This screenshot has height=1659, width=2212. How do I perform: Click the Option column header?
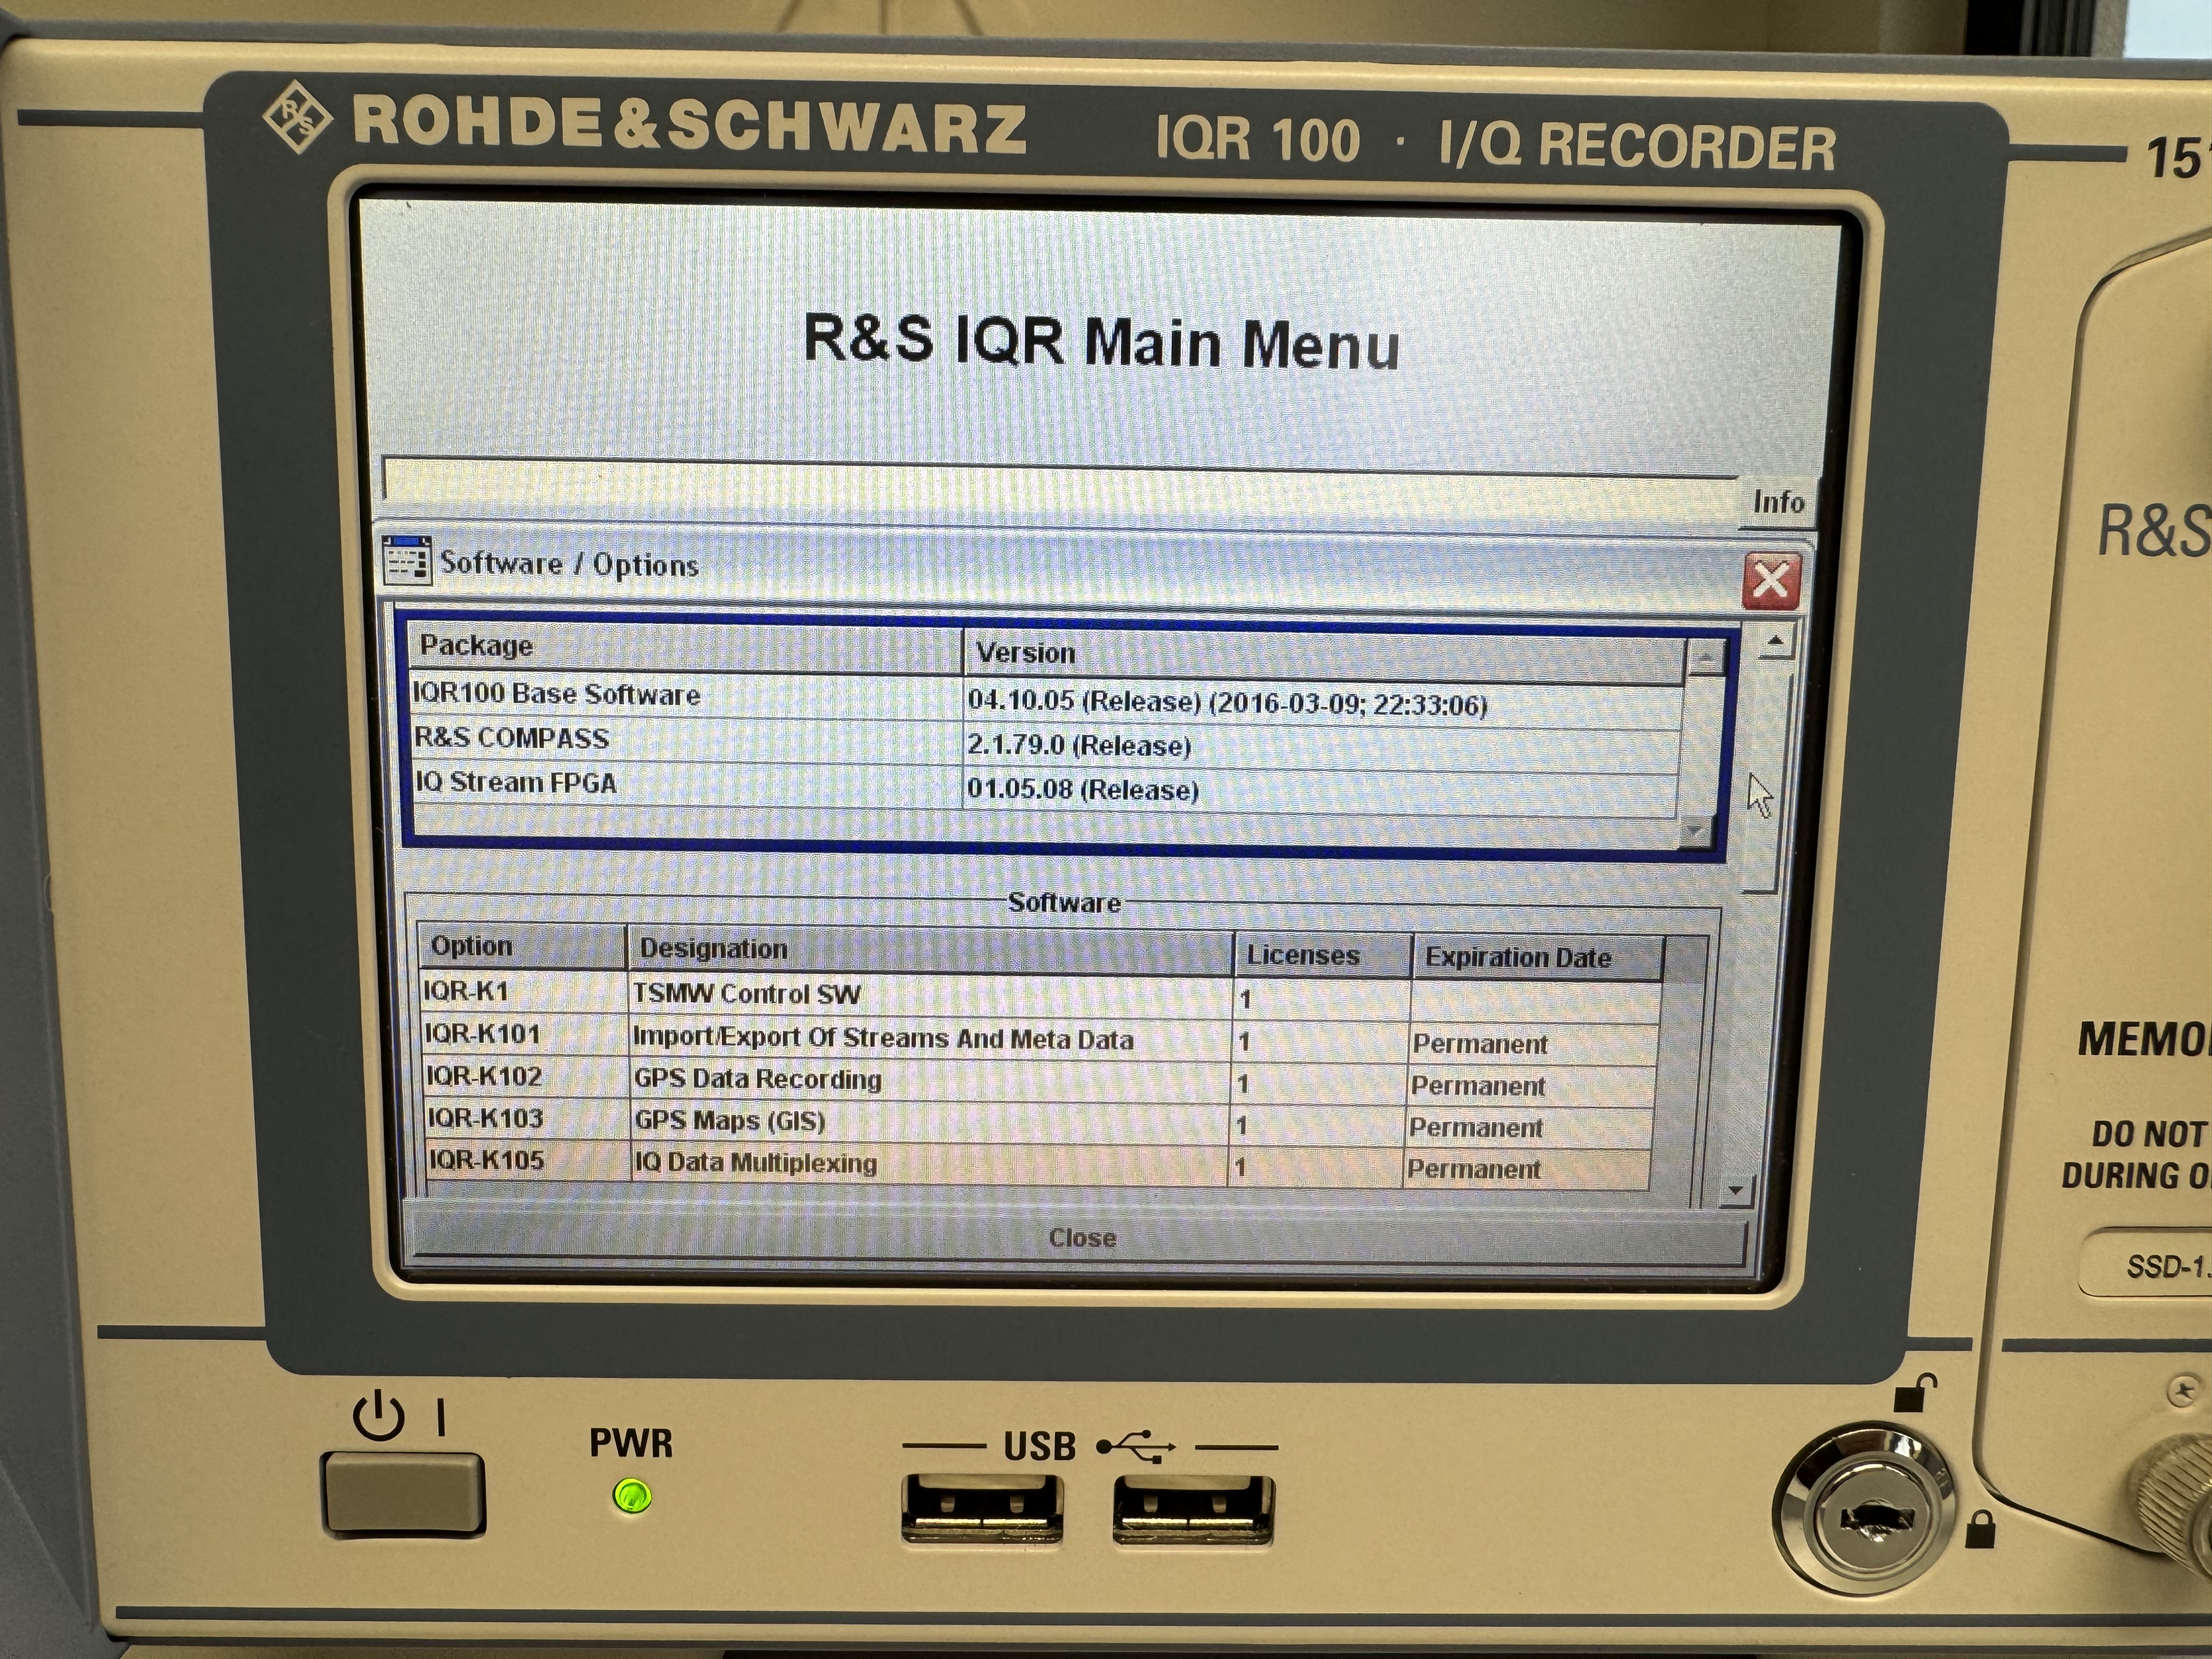[x=522, y=946]
